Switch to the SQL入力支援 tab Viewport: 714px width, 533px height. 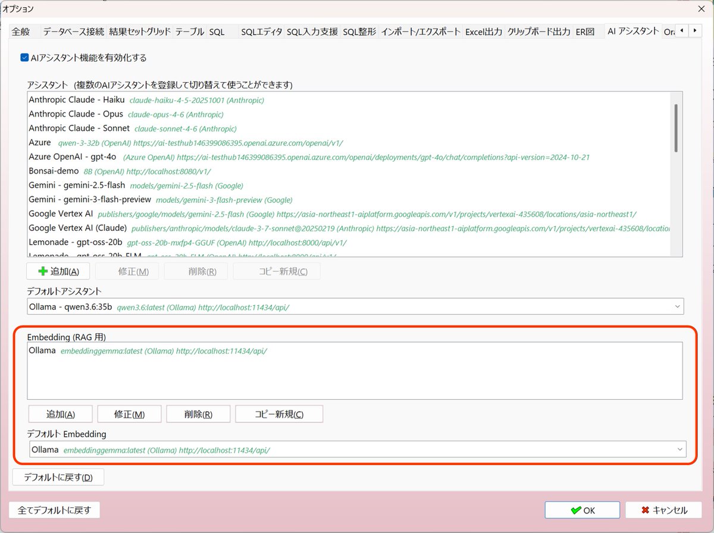coord(312,32)
